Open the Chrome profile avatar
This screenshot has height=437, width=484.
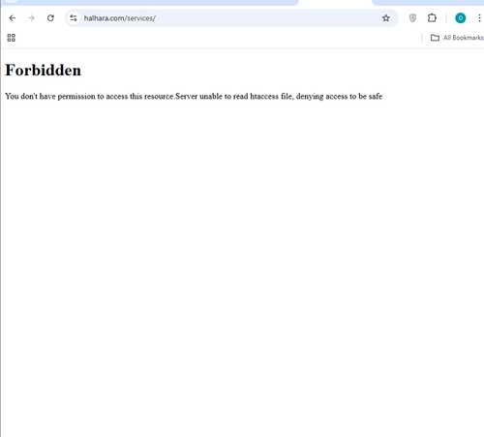(x=461, y=18)
